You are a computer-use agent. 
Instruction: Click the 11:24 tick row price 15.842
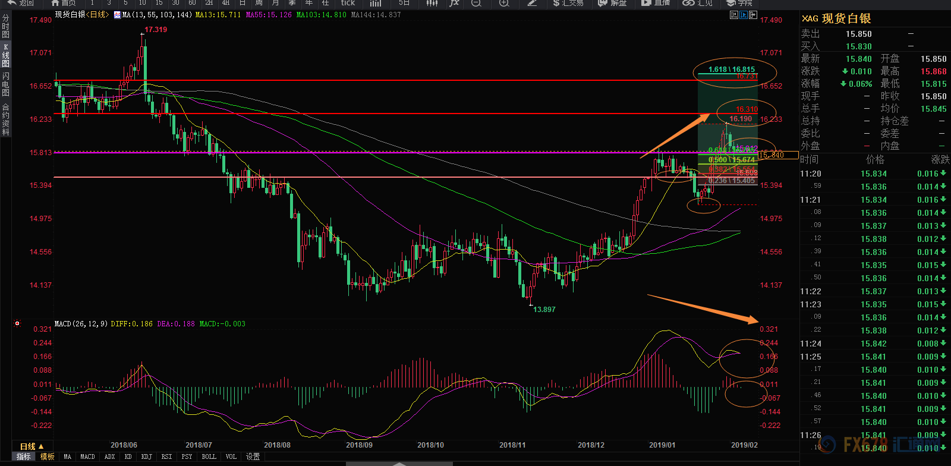click(x=873, y=344)
